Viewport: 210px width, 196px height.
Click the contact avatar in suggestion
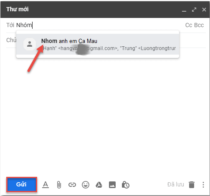coord(30,44)
